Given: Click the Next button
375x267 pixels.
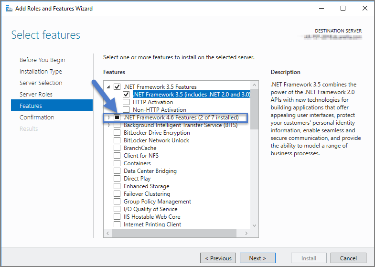Looking at the screenshot, I should tap(257, 258).
